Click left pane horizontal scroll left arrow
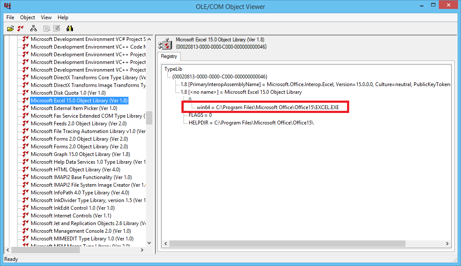The height and width of the screenshot is (266, 461). (x=8, y=250)
